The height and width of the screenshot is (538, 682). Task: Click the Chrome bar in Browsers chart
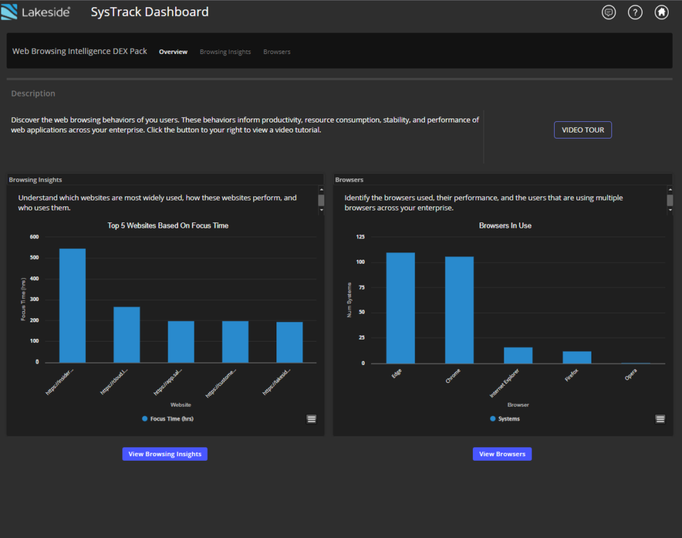pos(460,310)
